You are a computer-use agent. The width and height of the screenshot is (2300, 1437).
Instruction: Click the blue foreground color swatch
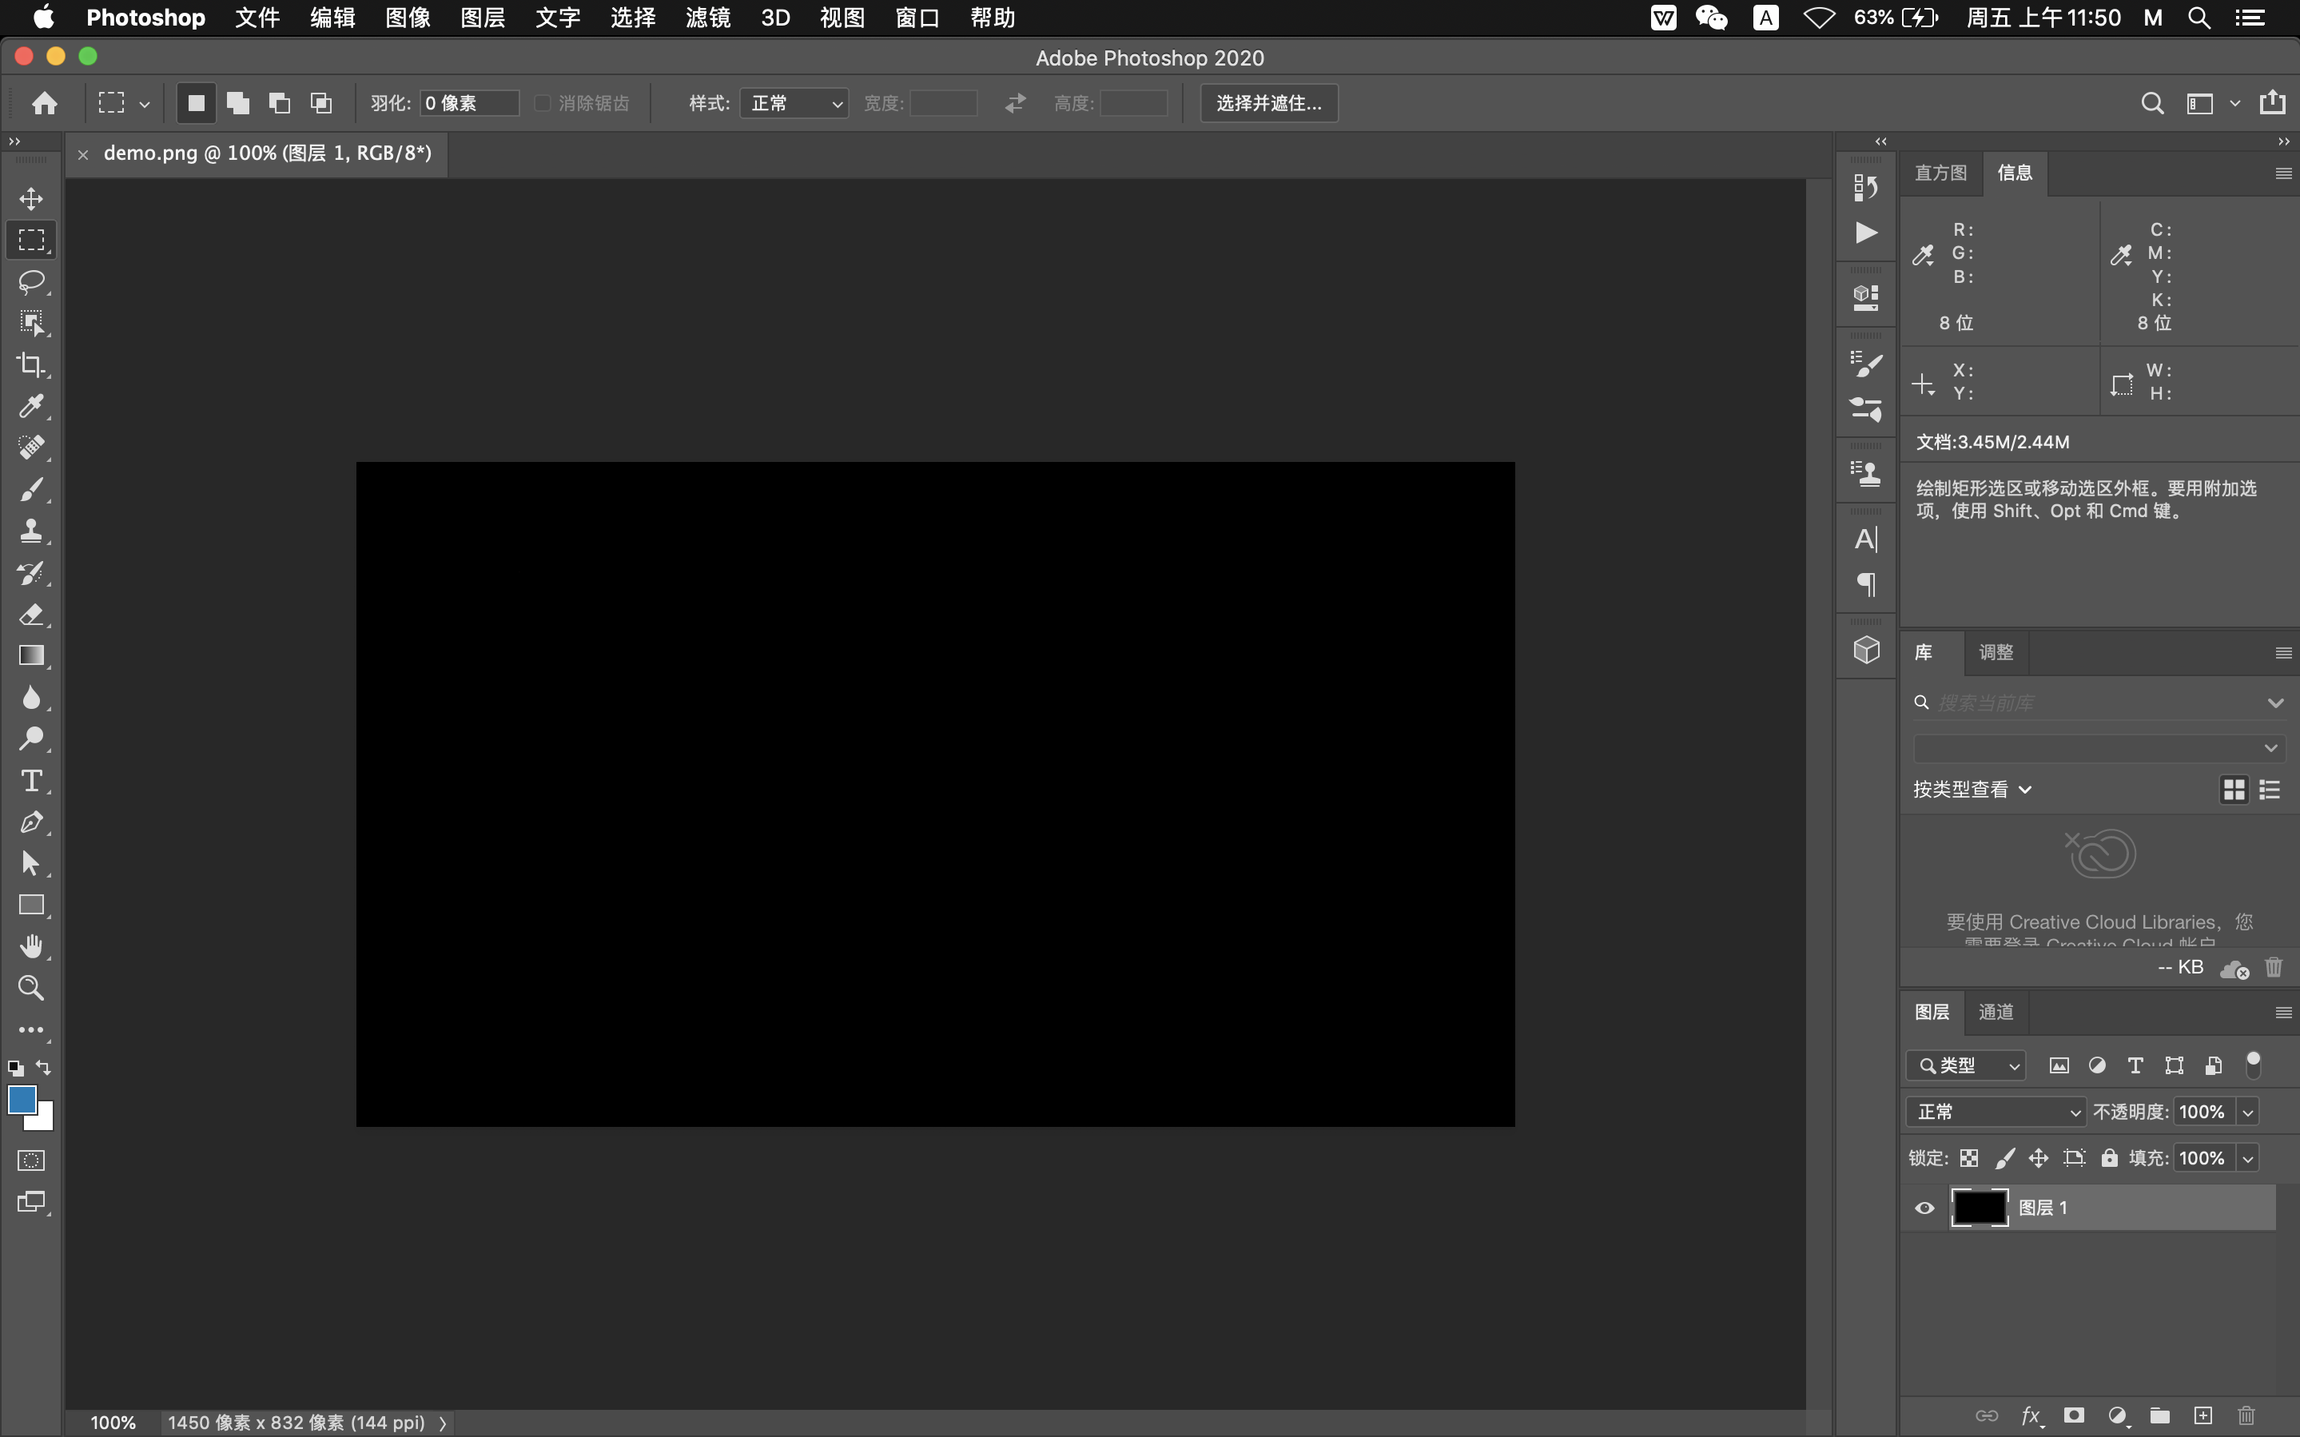point(21,1100)
